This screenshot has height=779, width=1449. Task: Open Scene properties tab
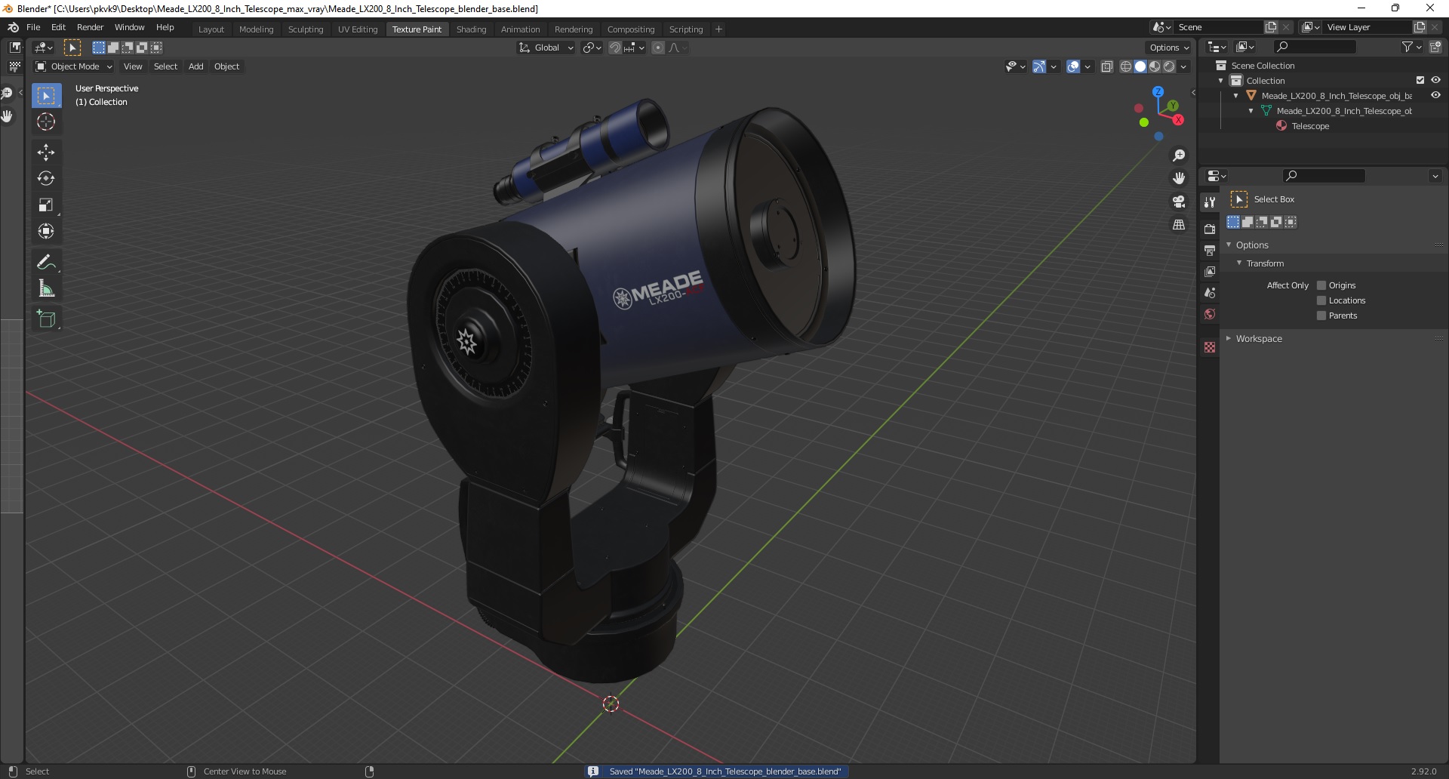pos(1210,293)
